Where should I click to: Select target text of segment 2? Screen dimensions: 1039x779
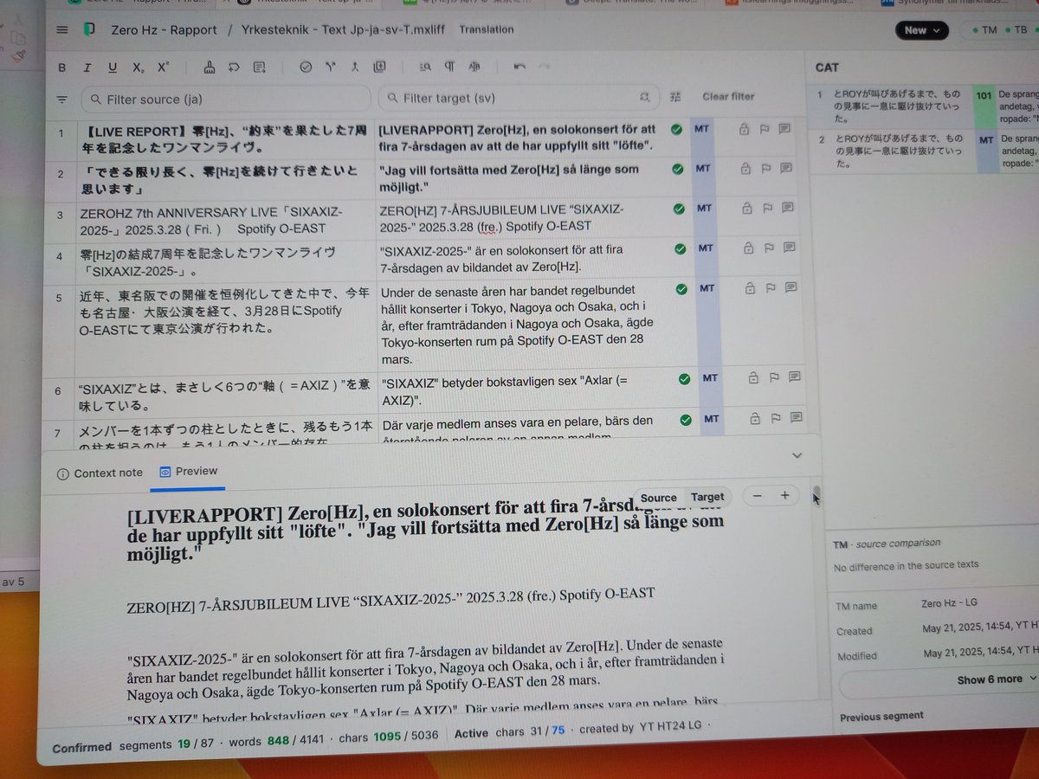tap(509, 178)
